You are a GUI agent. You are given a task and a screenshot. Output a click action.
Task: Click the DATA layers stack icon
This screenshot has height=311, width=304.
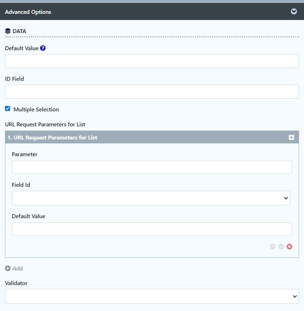point(8,31)
